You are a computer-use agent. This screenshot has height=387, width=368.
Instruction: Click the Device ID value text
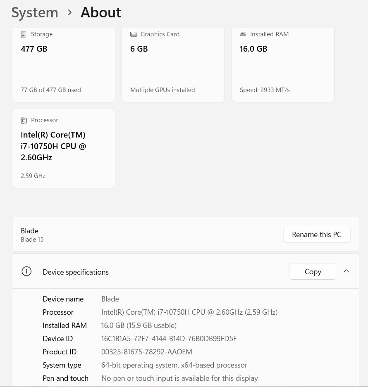click(169, 339)
